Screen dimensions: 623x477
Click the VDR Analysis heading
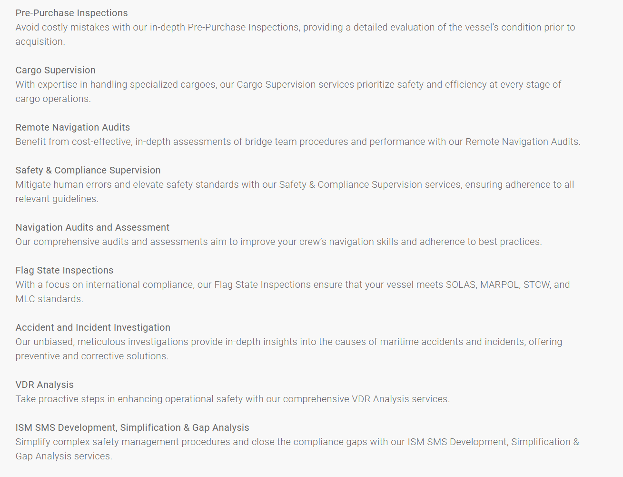[44, 385]
